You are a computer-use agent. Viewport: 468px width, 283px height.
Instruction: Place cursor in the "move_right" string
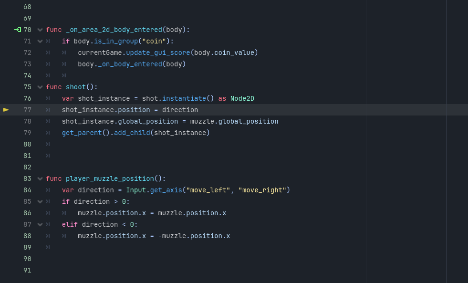[262, 190]
